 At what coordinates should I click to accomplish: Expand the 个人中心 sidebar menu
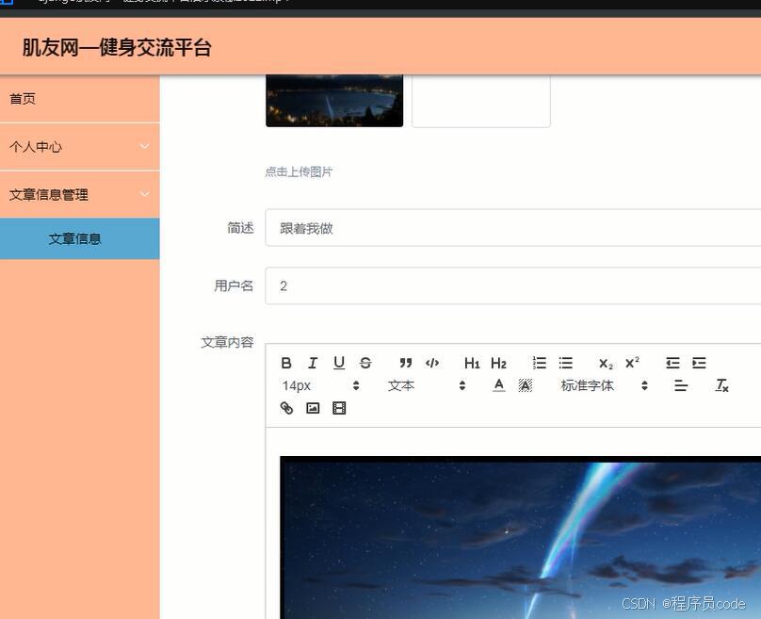click(x=79, y=147)
